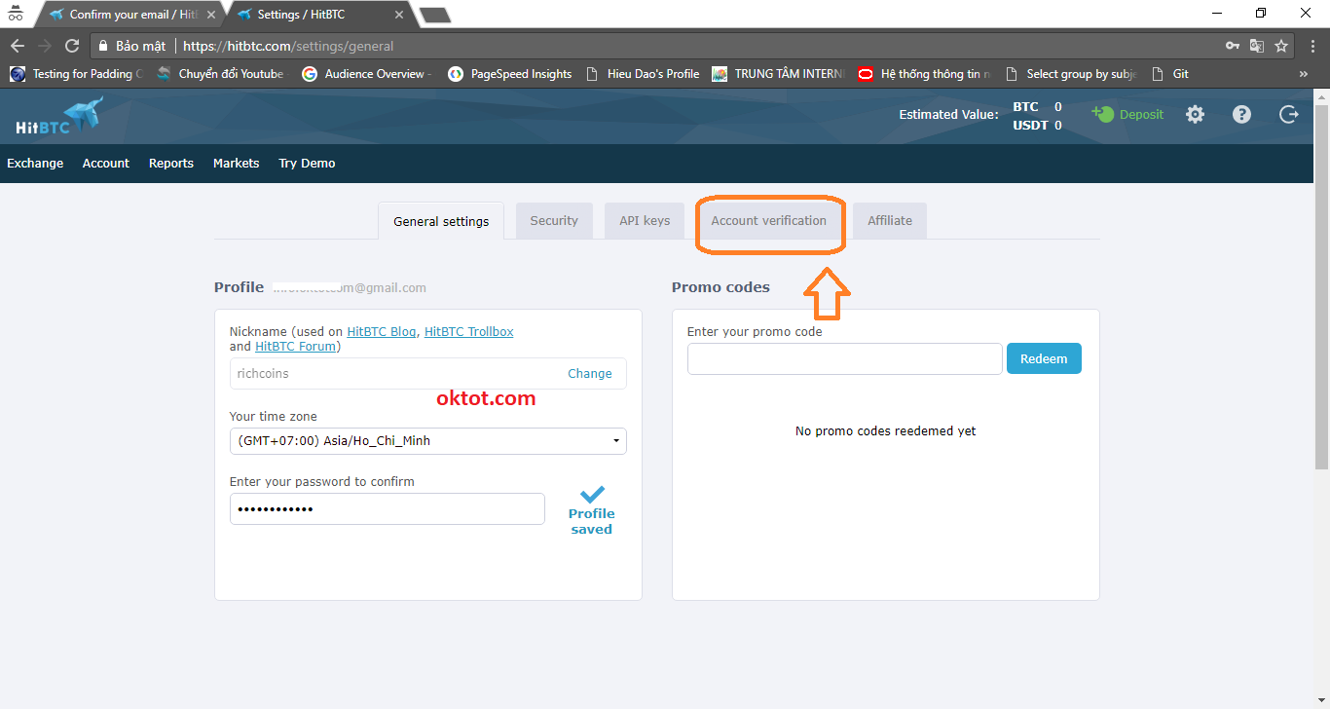Screen dimensions: 1330x709
Task: Click the Change nickname link
Action: tap(589, 374)
